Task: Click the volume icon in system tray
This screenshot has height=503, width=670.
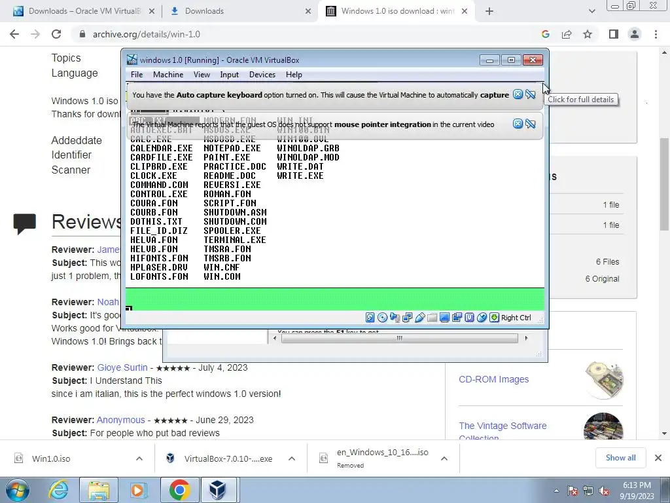Action: (x=605, y=491)
